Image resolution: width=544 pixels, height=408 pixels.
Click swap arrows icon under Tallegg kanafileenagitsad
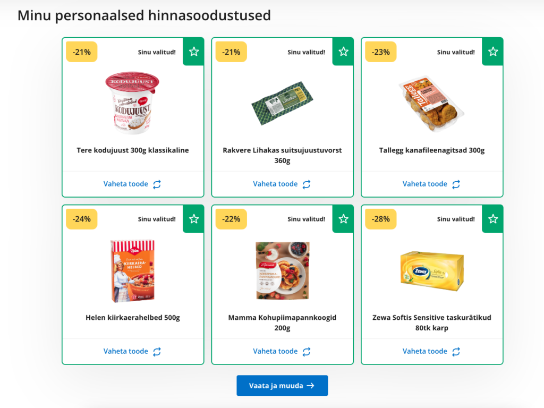(456, 184)
